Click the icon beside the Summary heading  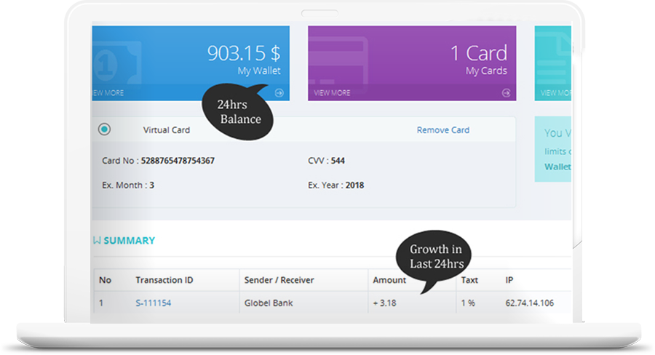(x=97, y=240)
